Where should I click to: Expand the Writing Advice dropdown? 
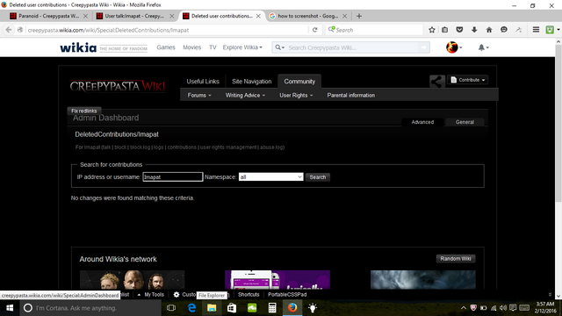245,96
